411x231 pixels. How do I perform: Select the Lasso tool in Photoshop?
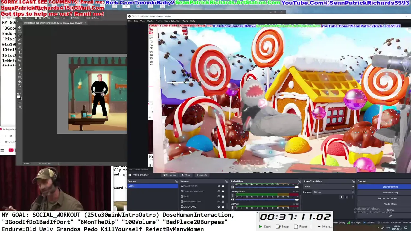tap(19, 35)
